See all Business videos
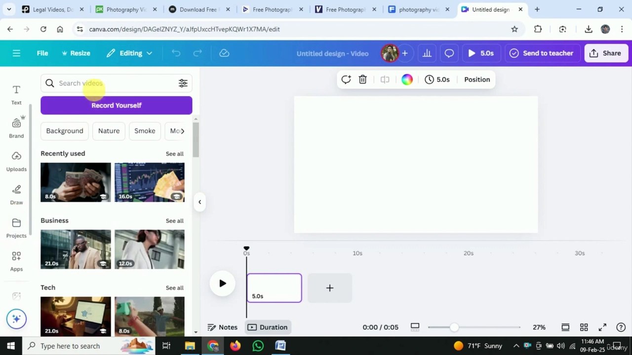Screen dimensions: 632x355 175,221
